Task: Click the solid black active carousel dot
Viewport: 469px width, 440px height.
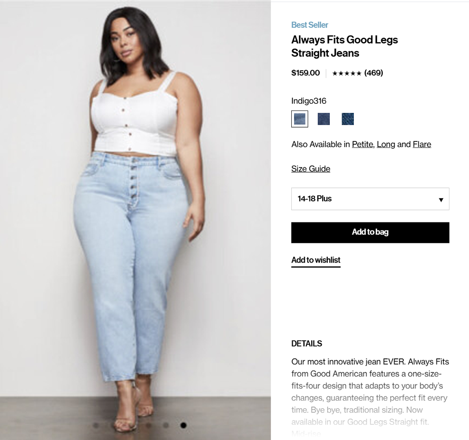Action: 183,425
